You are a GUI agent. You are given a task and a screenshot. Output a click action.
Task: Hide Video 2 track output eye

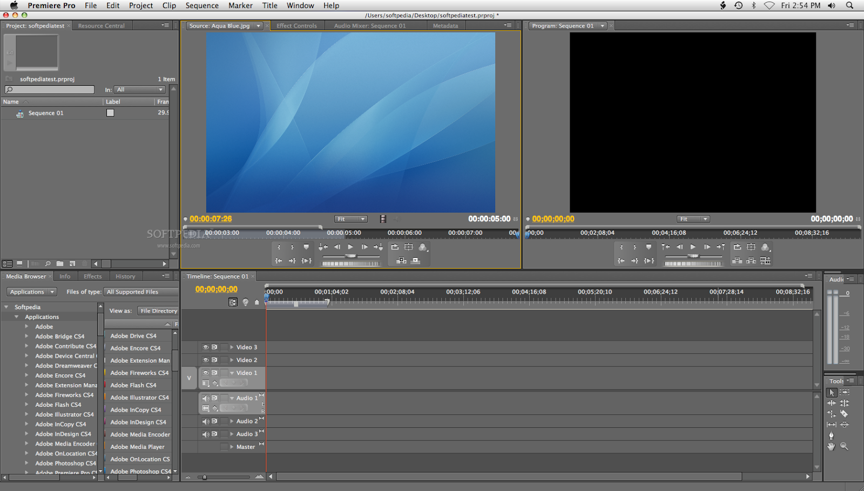[206, 360]
